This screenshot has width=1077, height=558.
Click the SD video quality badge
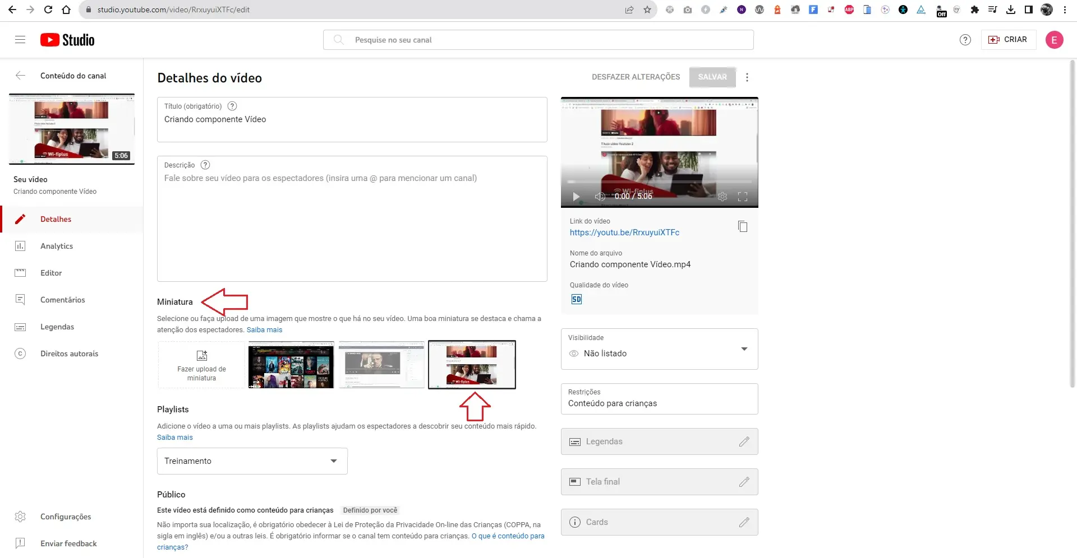pos(577,299)
